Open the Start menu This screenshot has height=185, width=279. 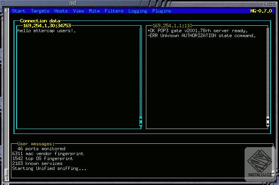(x=19, y=11)
